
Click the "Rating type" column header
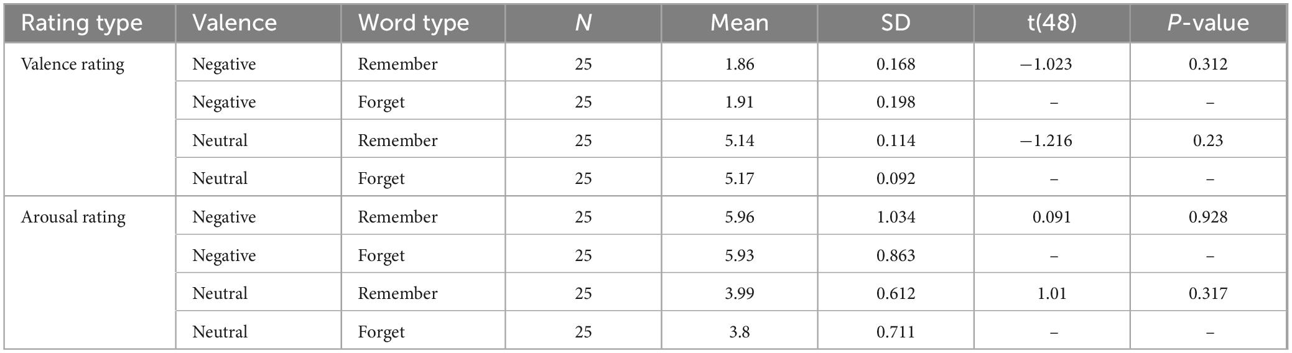[x=82, y=23]
